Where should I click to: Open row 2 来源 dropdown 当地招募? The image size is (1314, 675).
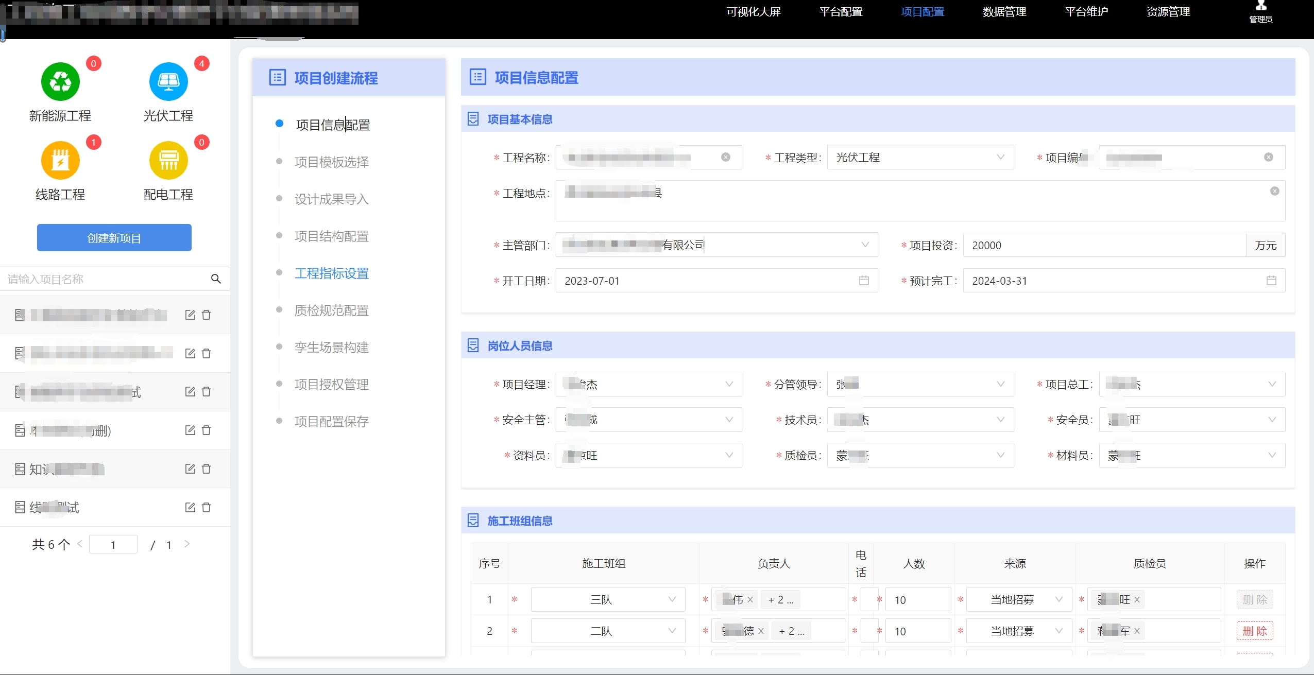[x=1019, y=631]
